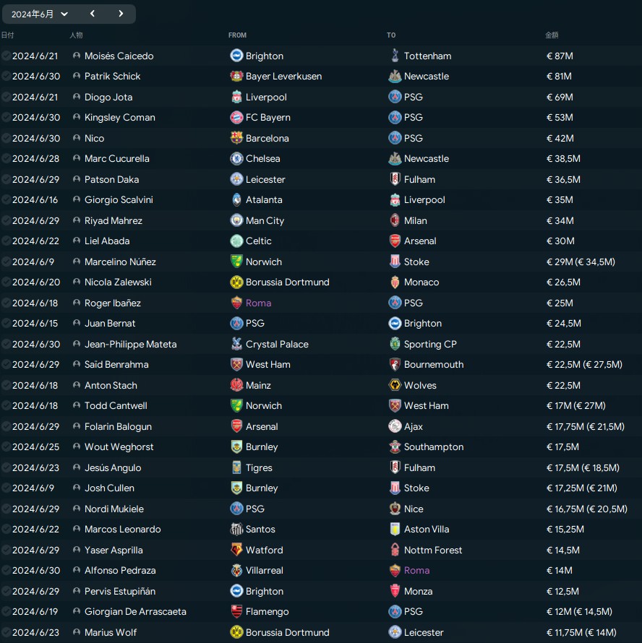This screenshot has width=642, height=643.
Task: Open the 2024年6月 month dropdown
Action: point(40,14)
